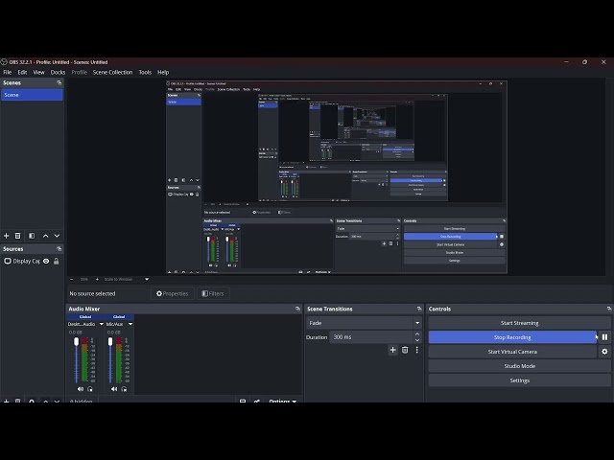The height and width of the screenshot is (460, 614).
Task: Select the Scene item in Scenes list
Action: (x=32, y=95)
